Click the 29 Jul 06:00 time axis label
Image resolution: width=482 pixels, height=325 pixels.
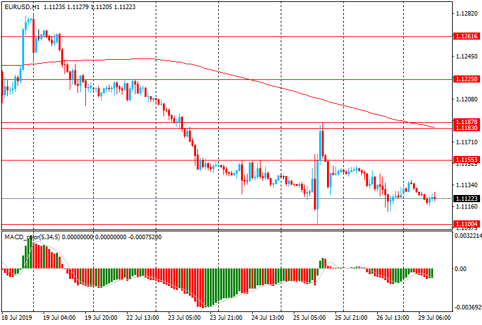[x=434, y=317]
